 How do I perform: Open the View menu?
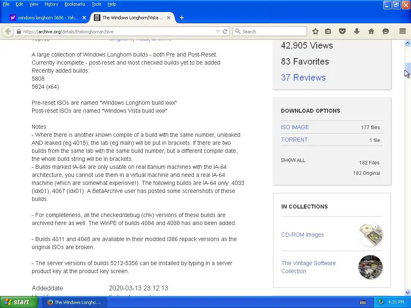click(x=34, y=4)
